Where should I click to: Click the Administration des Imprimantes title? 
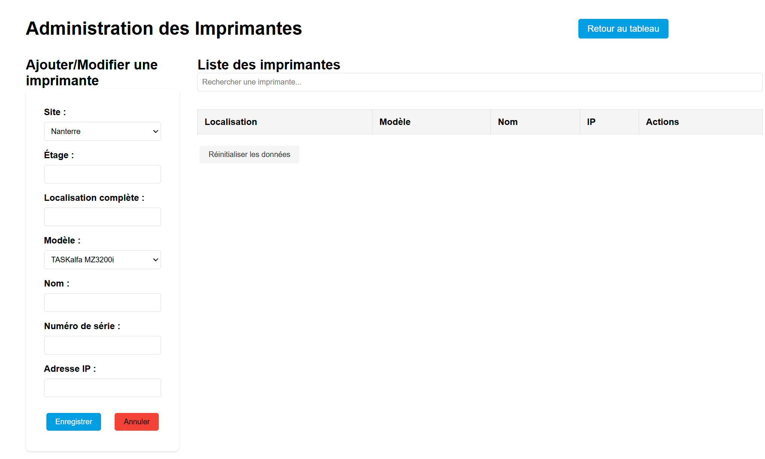pyautogui.click(x=163, y=28)
